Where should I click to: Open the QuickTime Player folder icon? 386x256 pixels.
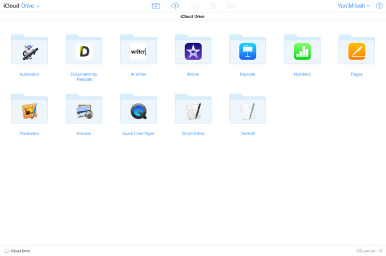coord(139,108)
